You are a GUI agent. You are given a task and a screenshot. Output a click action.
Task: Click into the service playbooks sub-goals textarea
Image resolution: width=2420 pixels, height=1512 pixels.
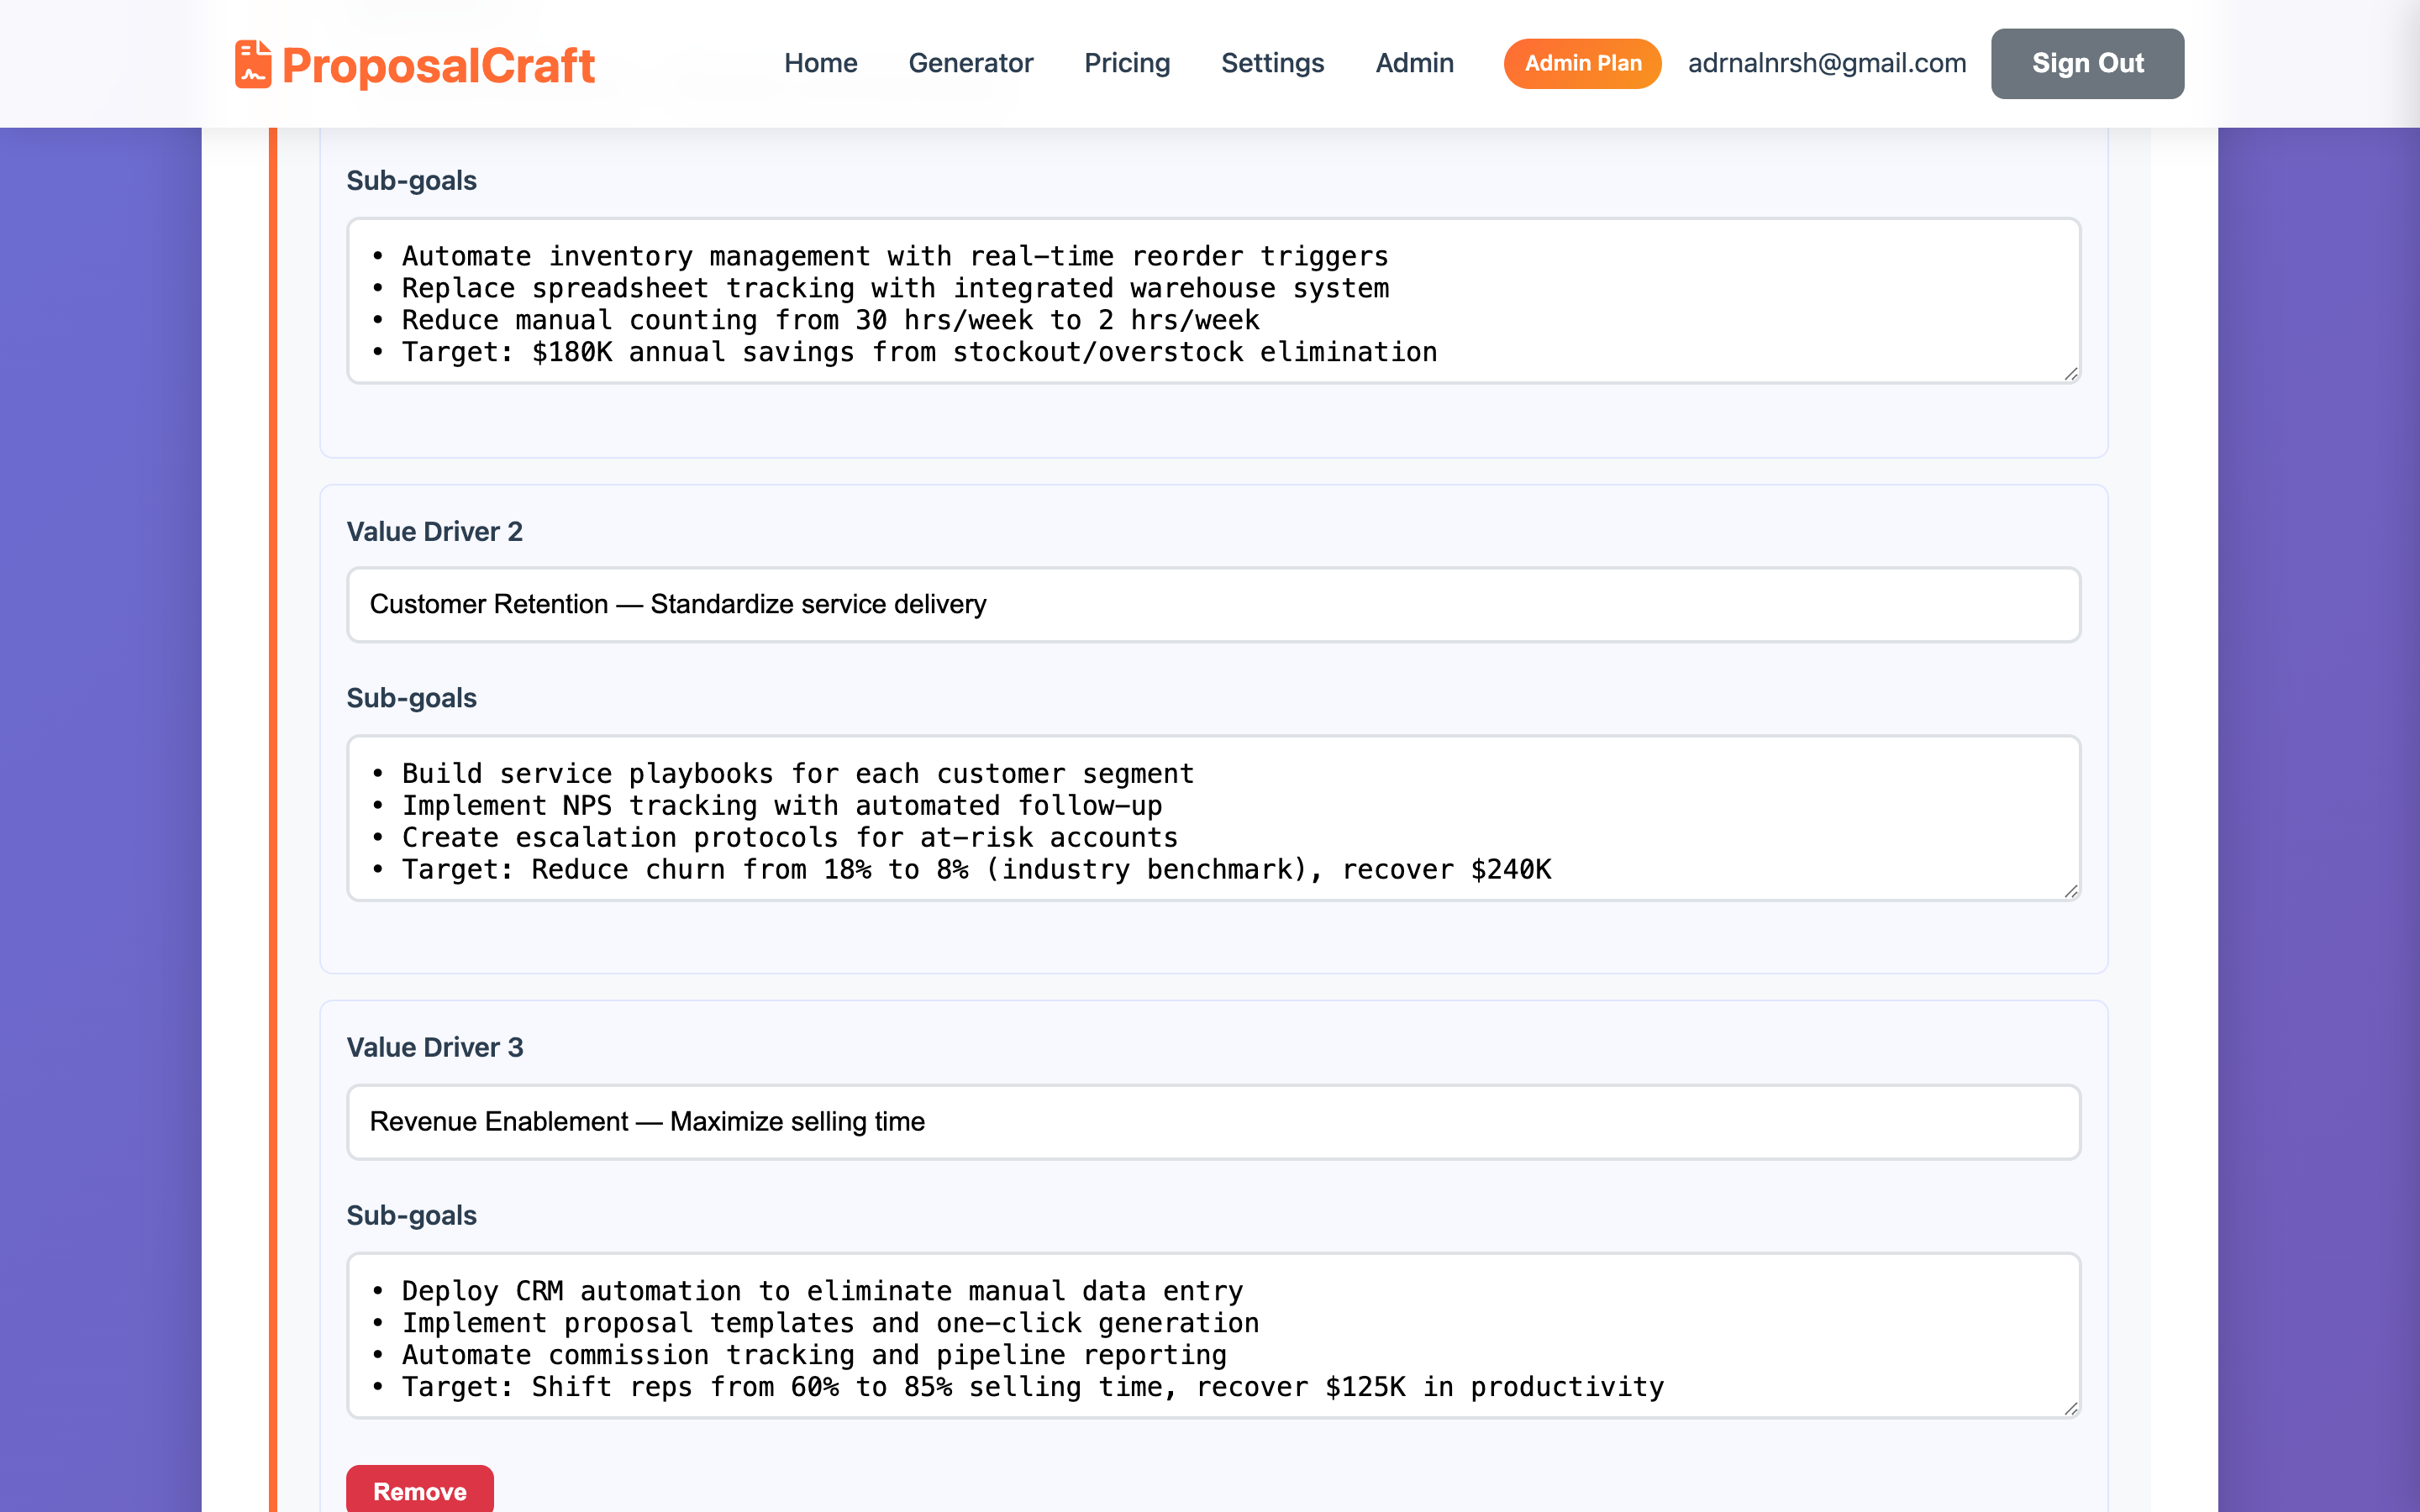point(1213,818)
